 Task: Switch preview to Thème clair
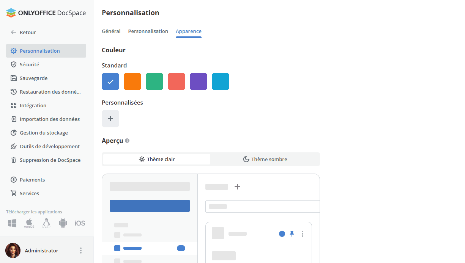(157, 159)
